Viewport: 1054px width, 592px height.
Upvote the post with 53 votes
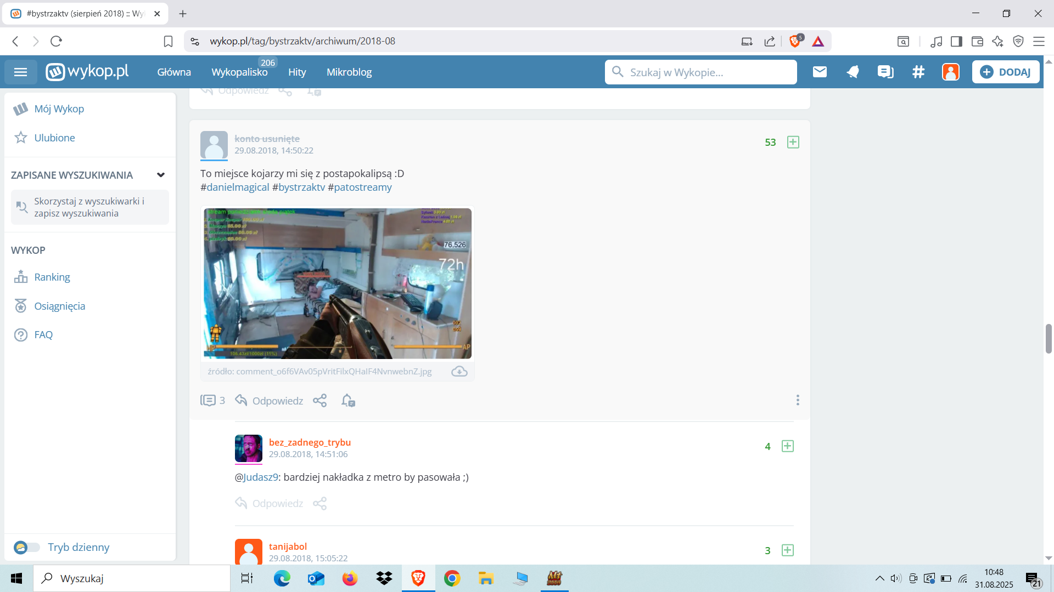click(793, 143)
